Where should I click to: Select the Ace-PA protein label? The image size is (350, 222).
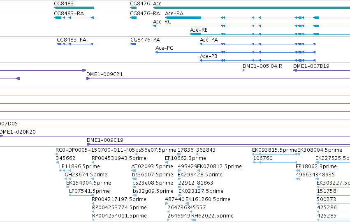click(x=209, y=40)
